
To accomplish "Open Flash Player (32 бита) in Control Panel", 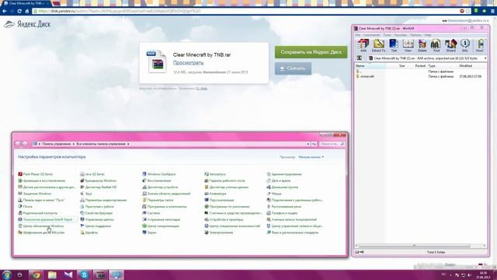I will point(36,174).
